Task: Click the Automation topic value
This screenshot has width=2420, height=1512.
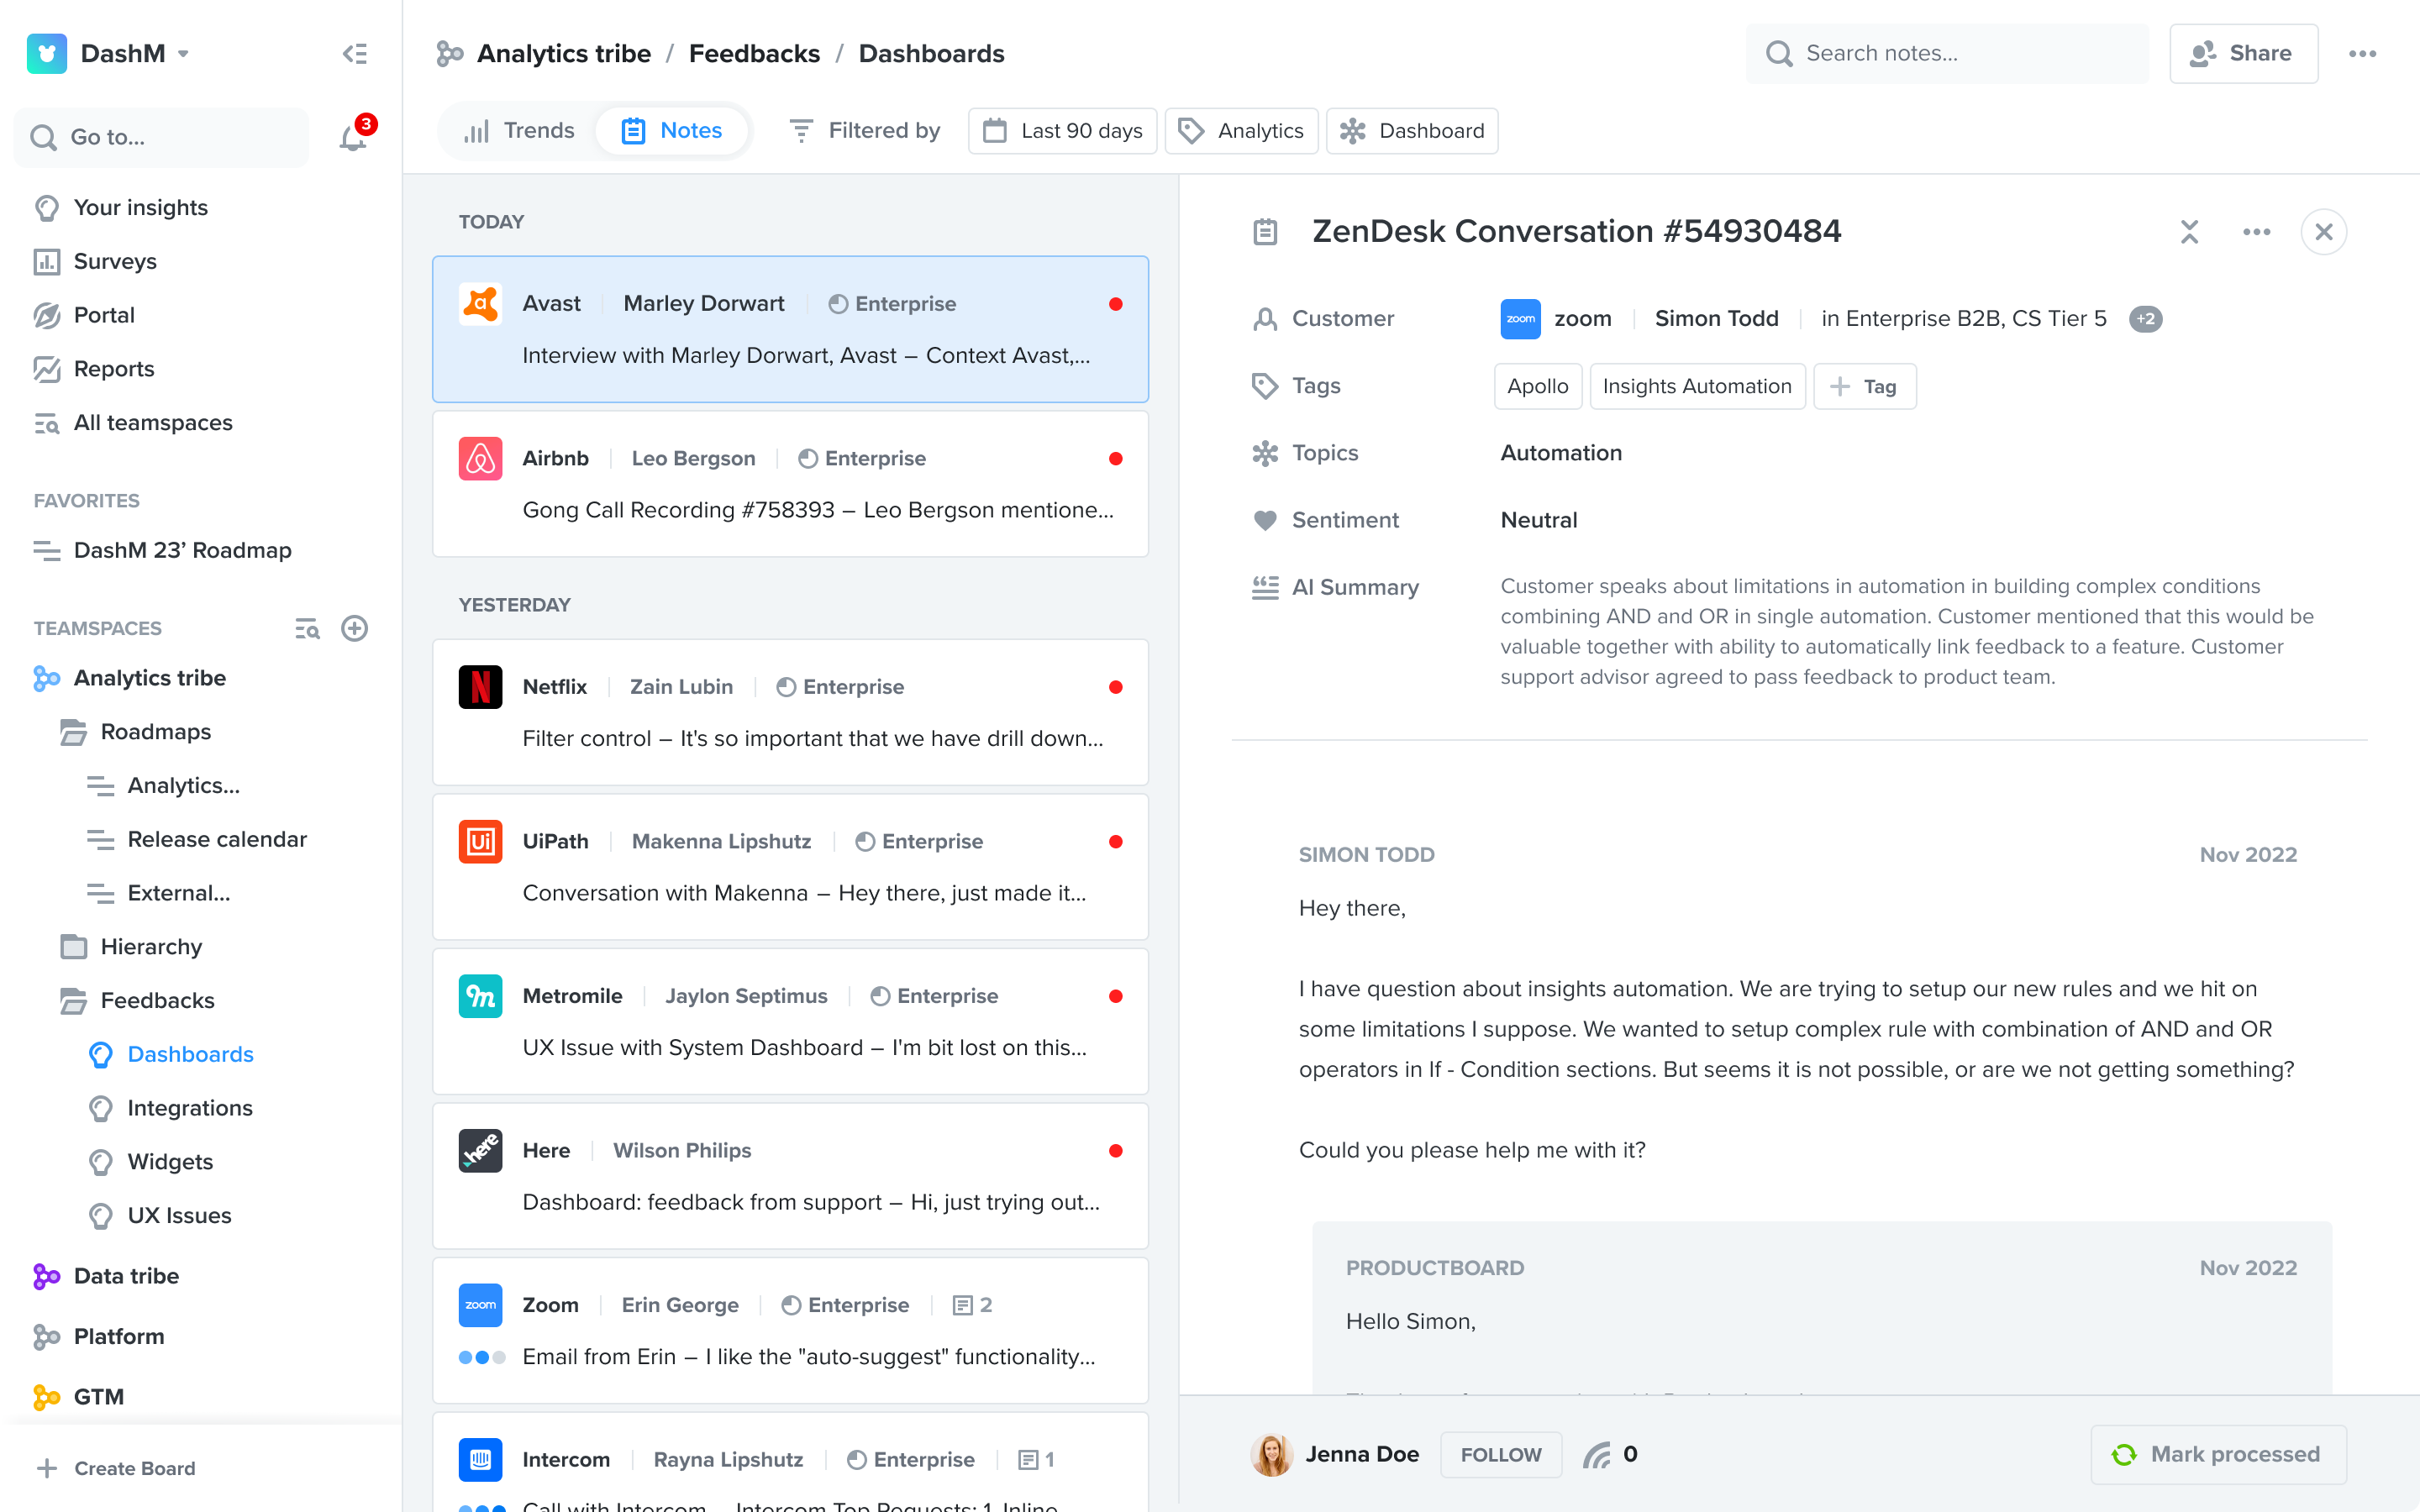Action: (x=1561, y=453)
